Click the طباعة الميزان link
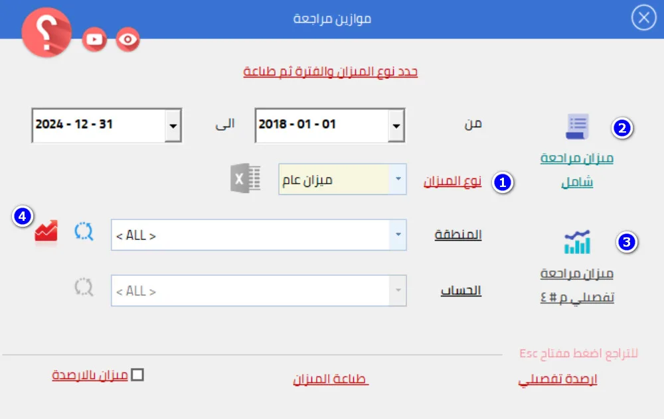 pos(331,379)
